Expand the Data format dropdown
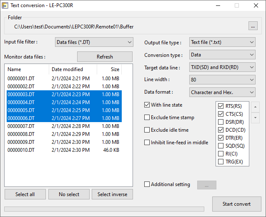266x217 pixels. point(222,92)
